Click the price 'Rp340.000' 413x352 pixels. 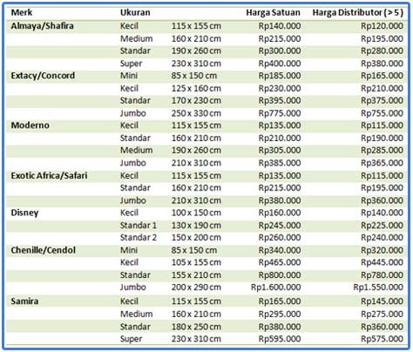(280, 250)
